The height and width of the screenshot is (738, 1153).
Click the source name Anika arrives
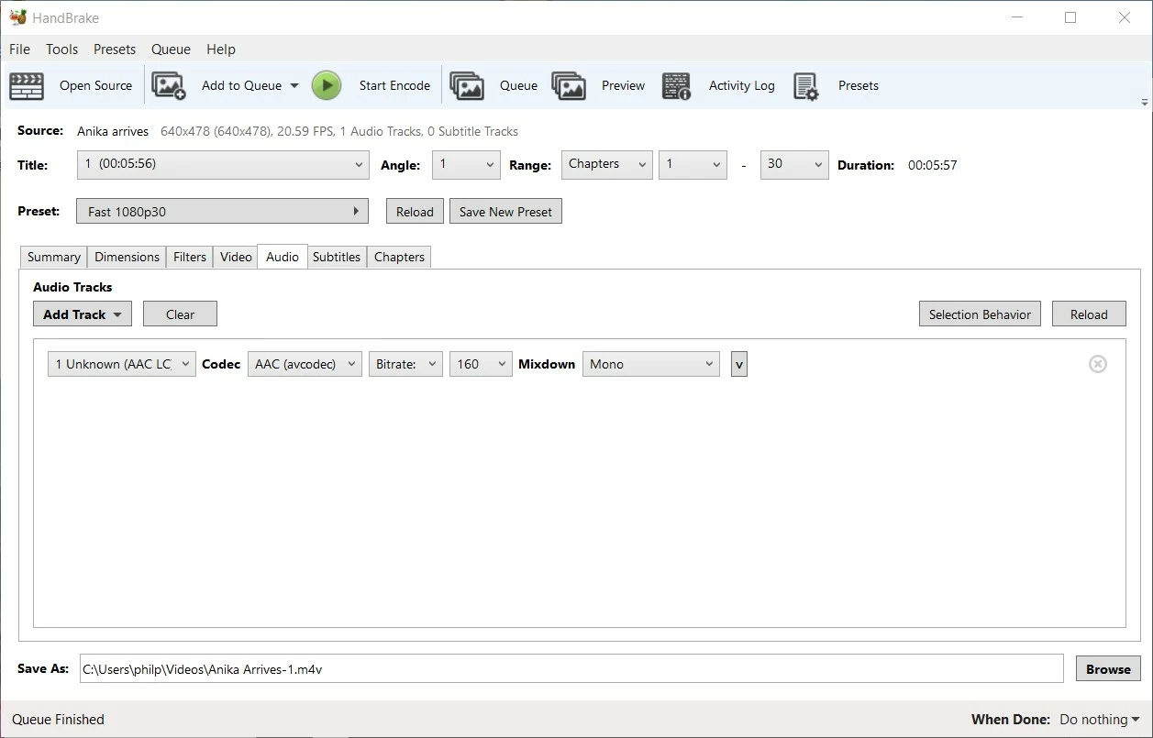(113, 131)
